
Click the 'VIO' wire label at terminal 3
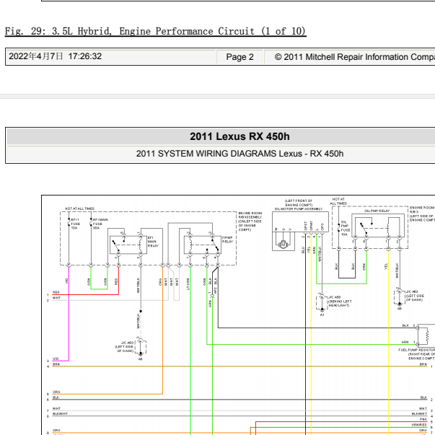[x=56, y=359]
